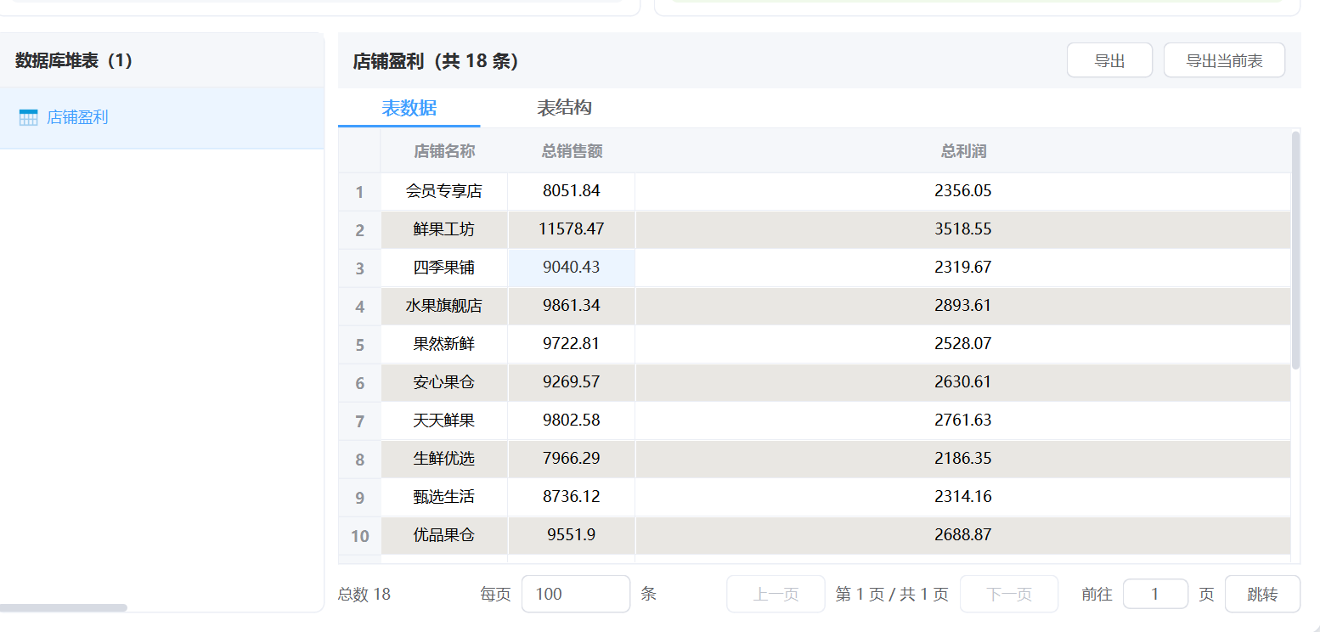Click the table icon beside 店铺盈利
1320x632 pixels.
[28, 118]
